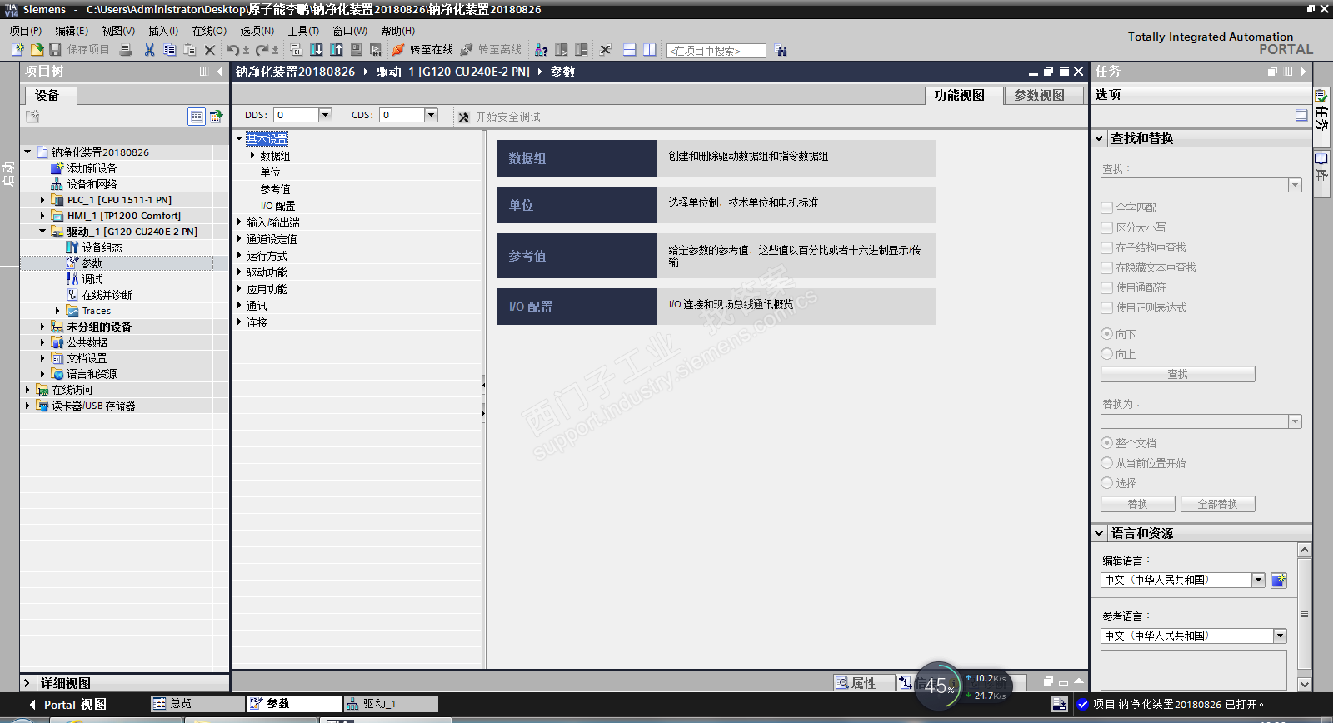Screen dimensions: 1333x723
Task: Toggle the 使用通配符 checkbox
Action: [1107, 287]
